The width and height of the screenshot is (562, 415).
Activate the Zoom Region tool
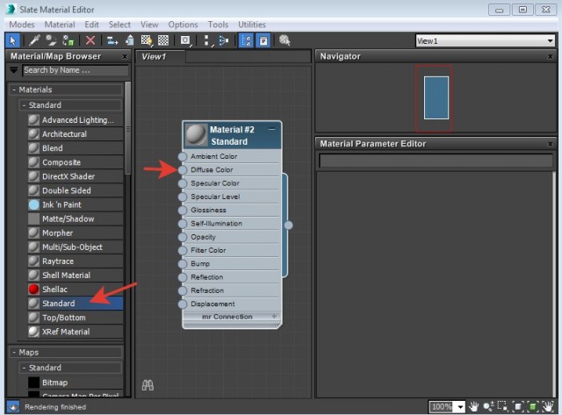click(x=503, y=406)
